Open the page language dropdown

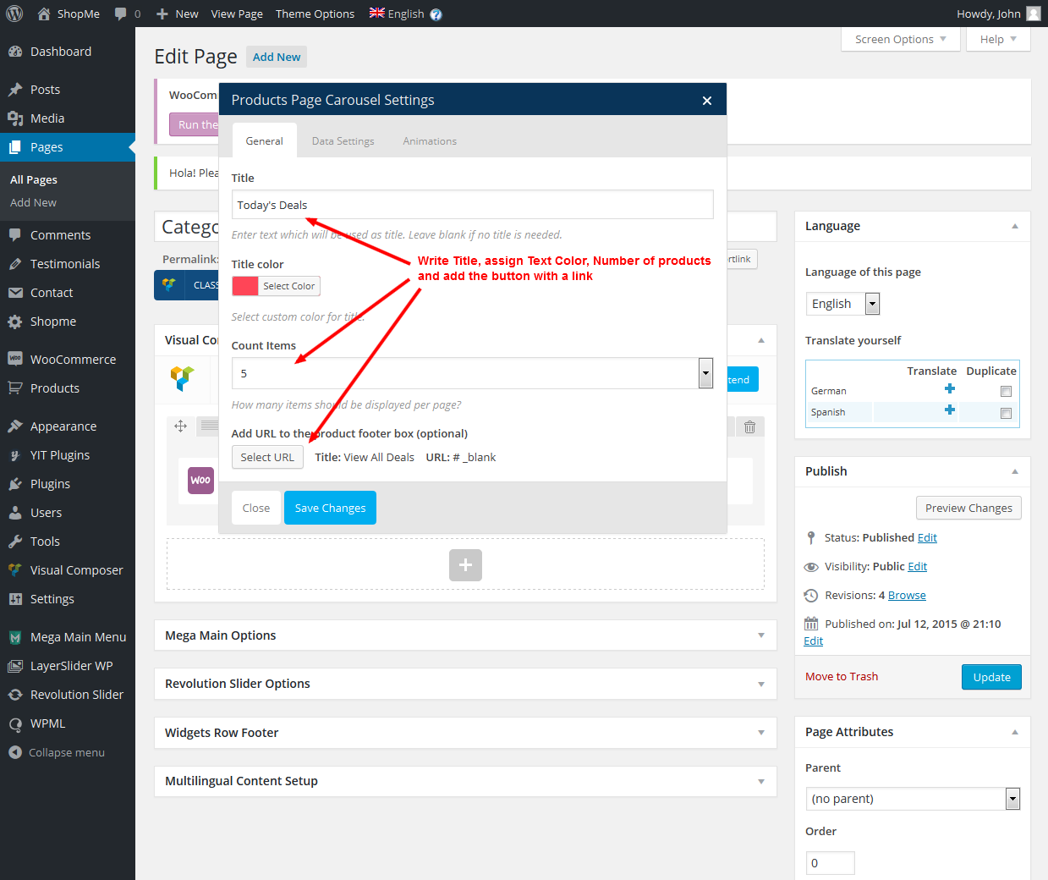click(x=872, y=304)
